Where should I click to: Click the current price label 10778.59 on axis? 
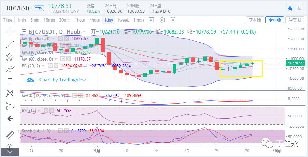pos(296,63)
